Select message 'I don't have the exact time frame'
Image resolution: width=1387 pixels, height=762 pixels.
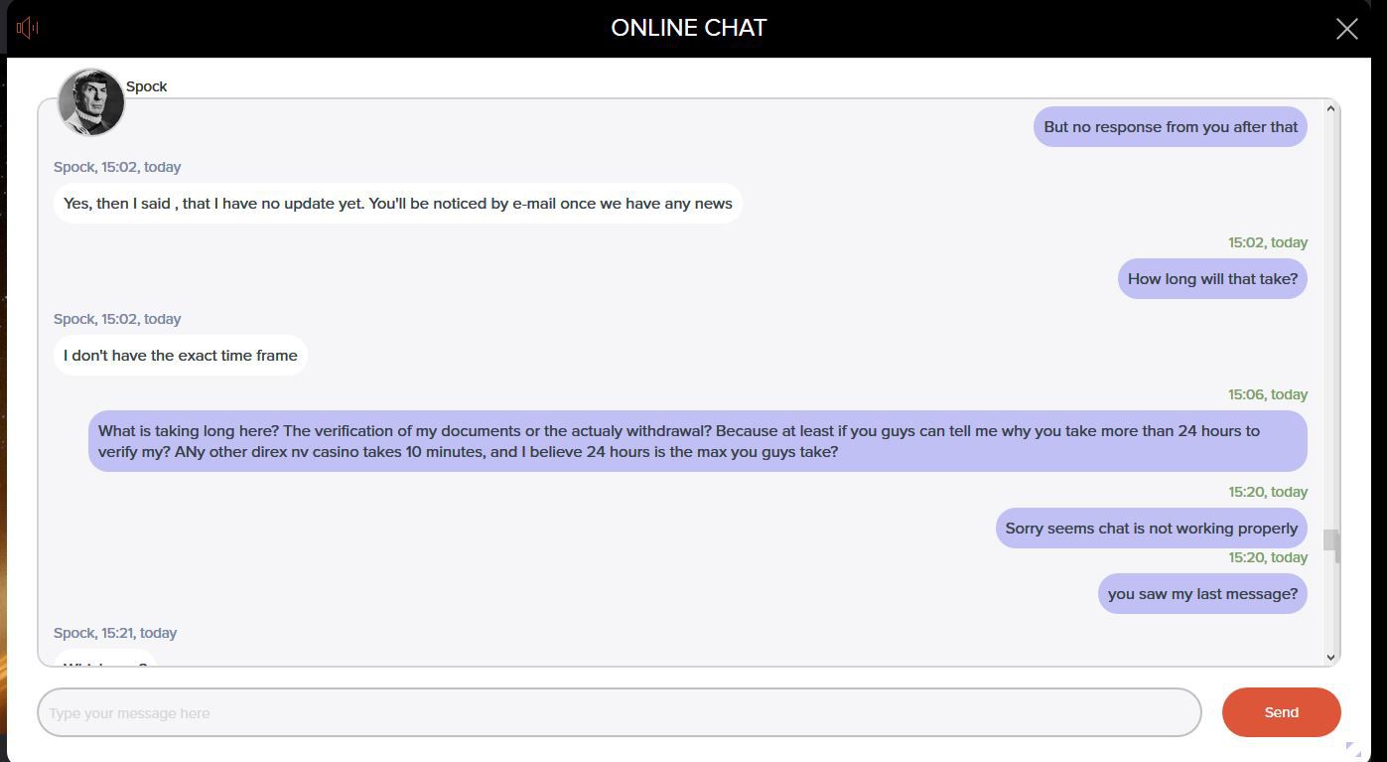pos(181,356)
